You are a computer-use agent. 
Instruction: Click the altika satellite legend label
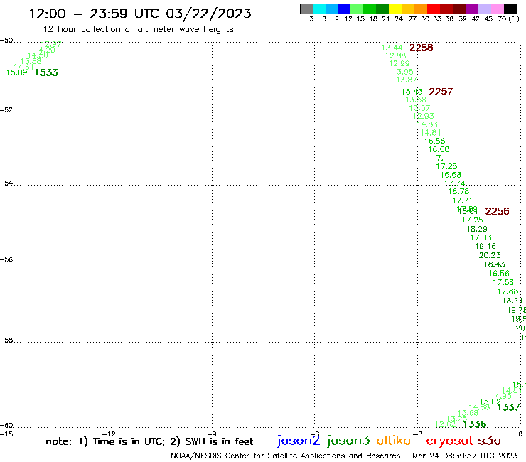pyautogui.click(x=394, y=441)
